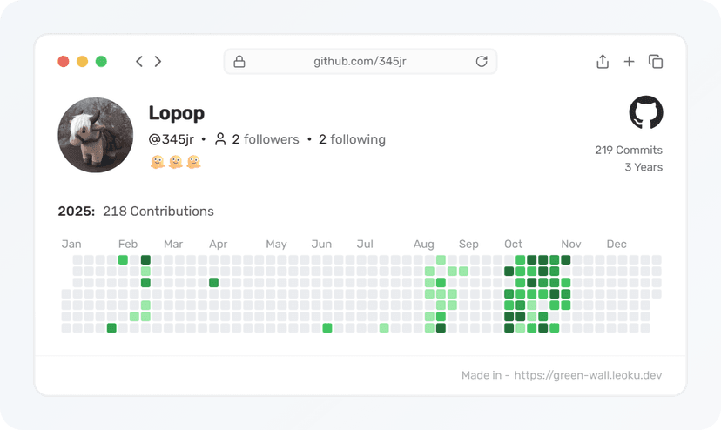The image size is (721, 430).
Task: Open the Lopop profile avatar
Action: click(95, 135)
